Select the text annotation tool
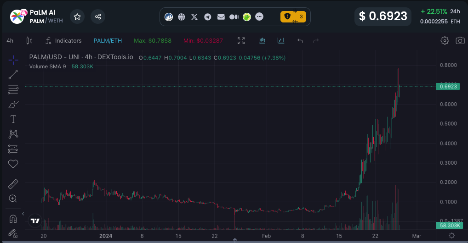Image resolution: width=468 pixels, height=243 pixels. pos(13,119)
